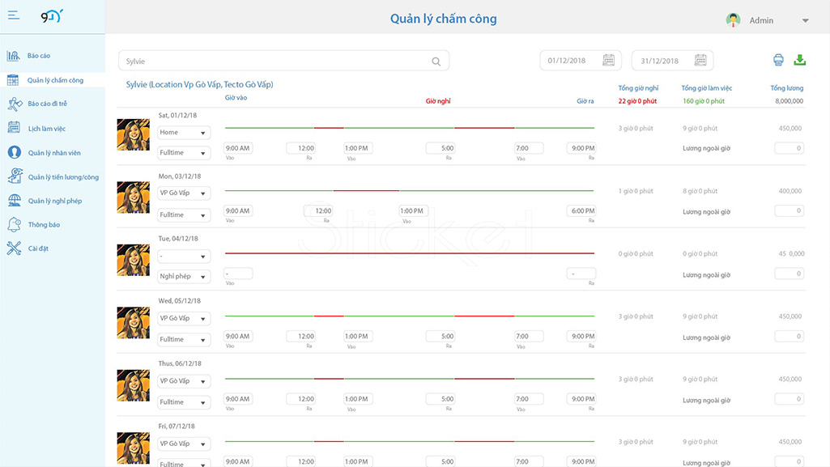Click the Thông báo bell icon
The image size is (830, 467).
click(x=15, y=225)
